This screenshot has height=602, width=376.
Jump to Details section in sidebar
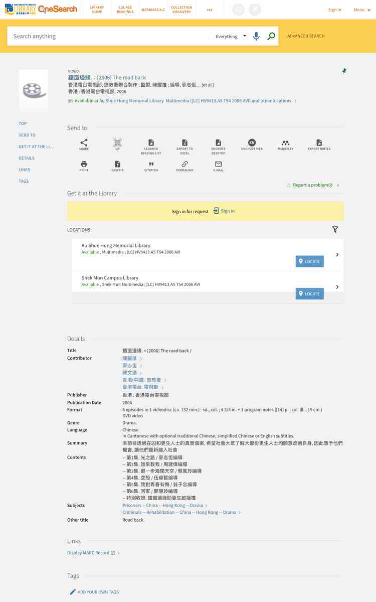[x=27, y=158]
